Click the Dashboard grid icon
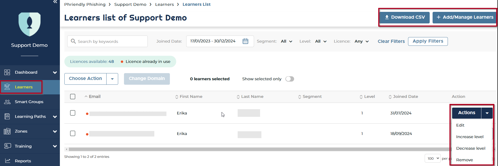 [x=7, y=72]
